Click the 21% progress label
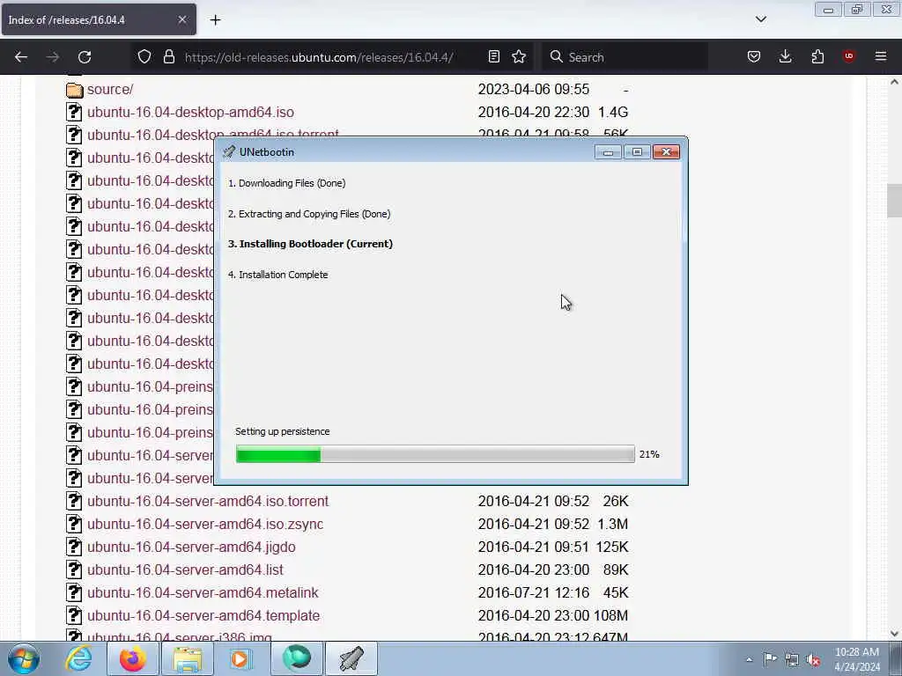Screen dimensions: 902x676 (x=649, y=454)
